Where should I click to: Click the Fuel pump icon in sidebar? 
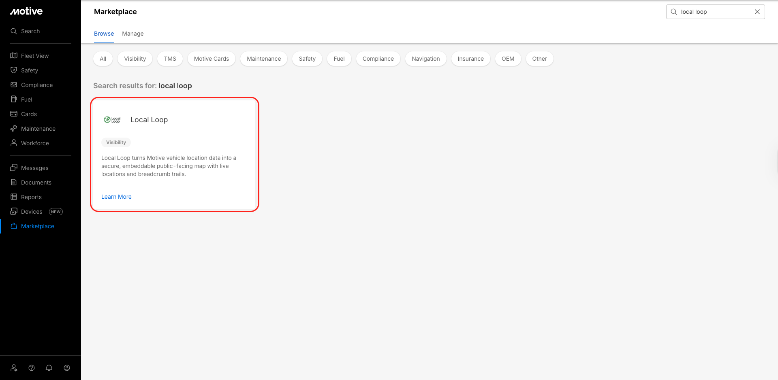[x=14, y=100]
